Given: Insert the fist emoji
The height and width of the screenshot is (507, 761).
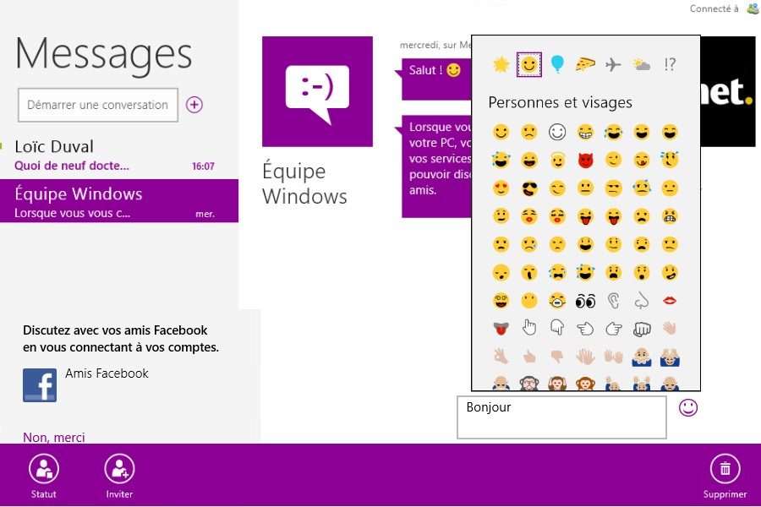Looking at the screenshot, I should tap(642, 330).
